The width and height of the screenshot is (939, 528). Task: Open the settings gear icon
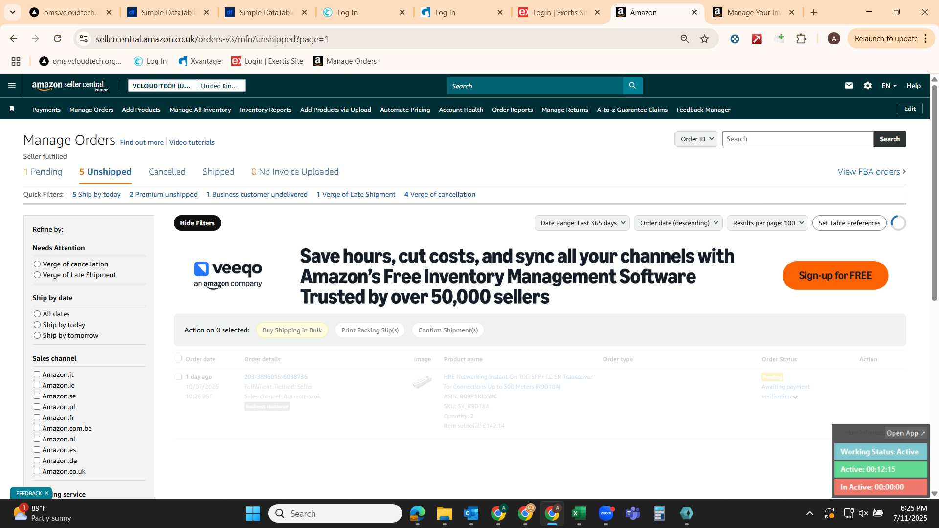coord(868,86)
